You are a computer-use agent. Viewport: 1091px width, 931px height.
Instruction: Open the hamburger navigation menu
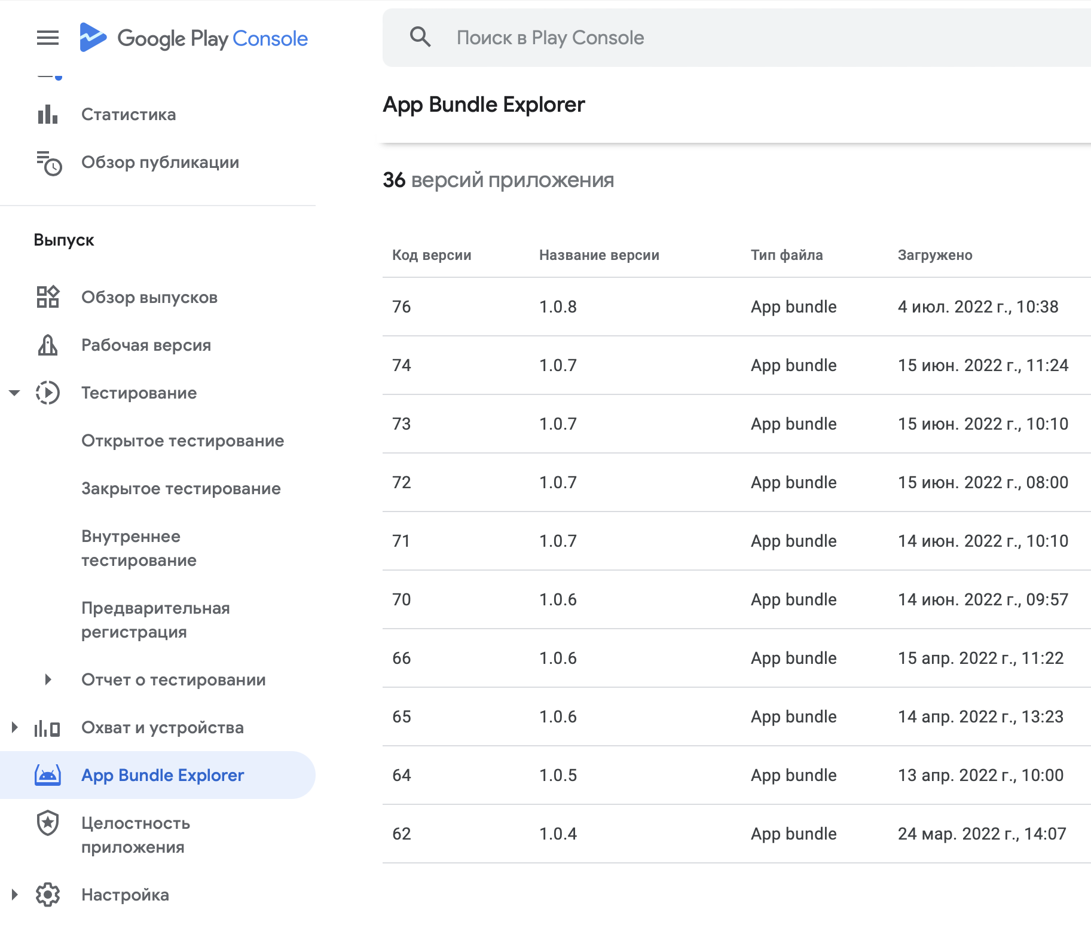[x=48, y=38]
